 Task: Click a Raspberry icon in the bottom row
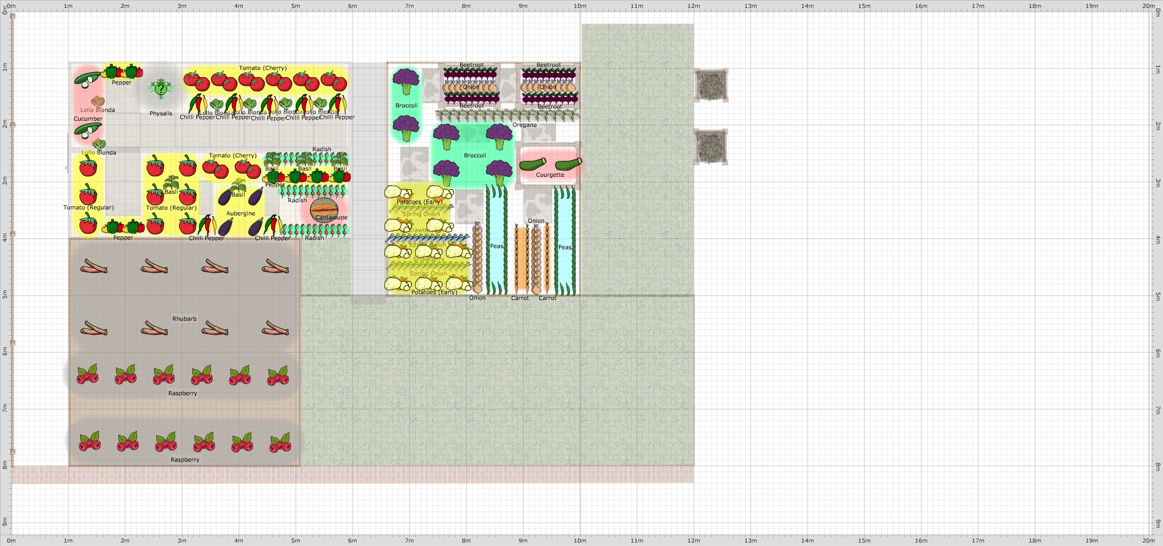click(166, 442)
